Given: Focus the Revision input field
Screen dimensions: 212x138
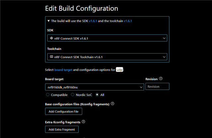Looking at the screenshot, I should [157, 86].
